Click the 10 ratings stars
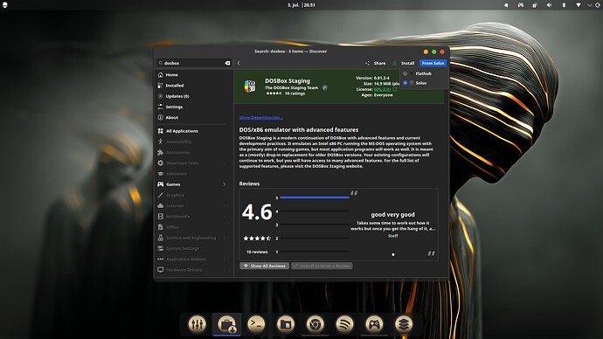603x339 pixels. pos(274,93)
